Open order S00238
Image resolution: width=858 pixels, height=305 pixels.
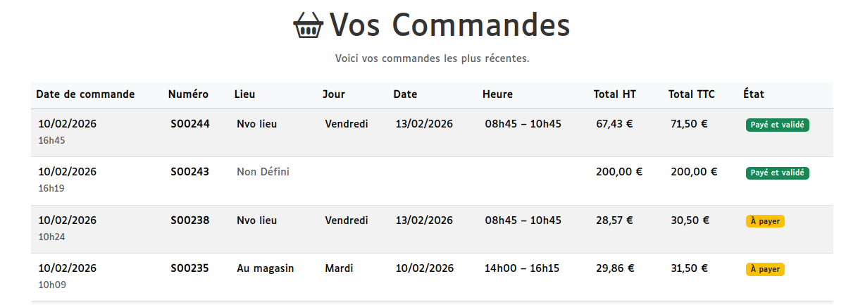pyautogui.click(x=189, y=220)
